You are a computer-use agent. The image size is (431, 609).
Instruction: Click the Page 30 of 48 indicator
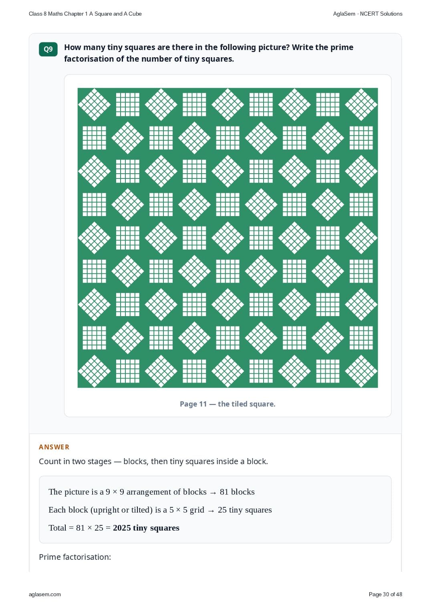(x=385, y=594)
